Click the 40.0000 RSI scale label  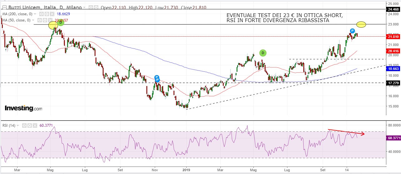click(x=394, y=152)
